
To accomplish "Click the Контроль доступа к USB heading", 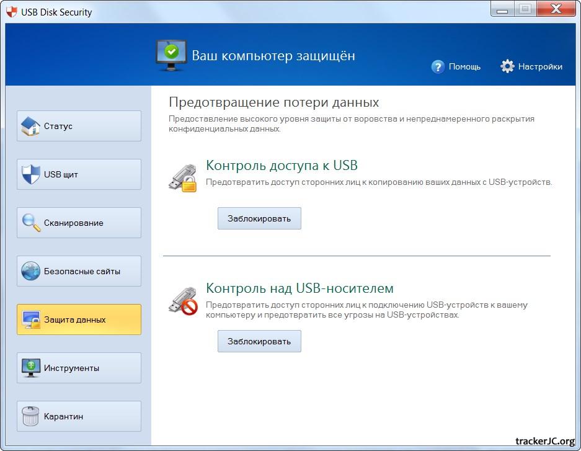I will click(x=282, y=166).
